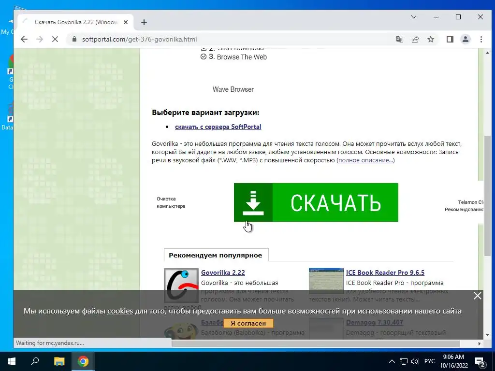
Task: Open the cookies link in the banner
Action: coord(120,311)
